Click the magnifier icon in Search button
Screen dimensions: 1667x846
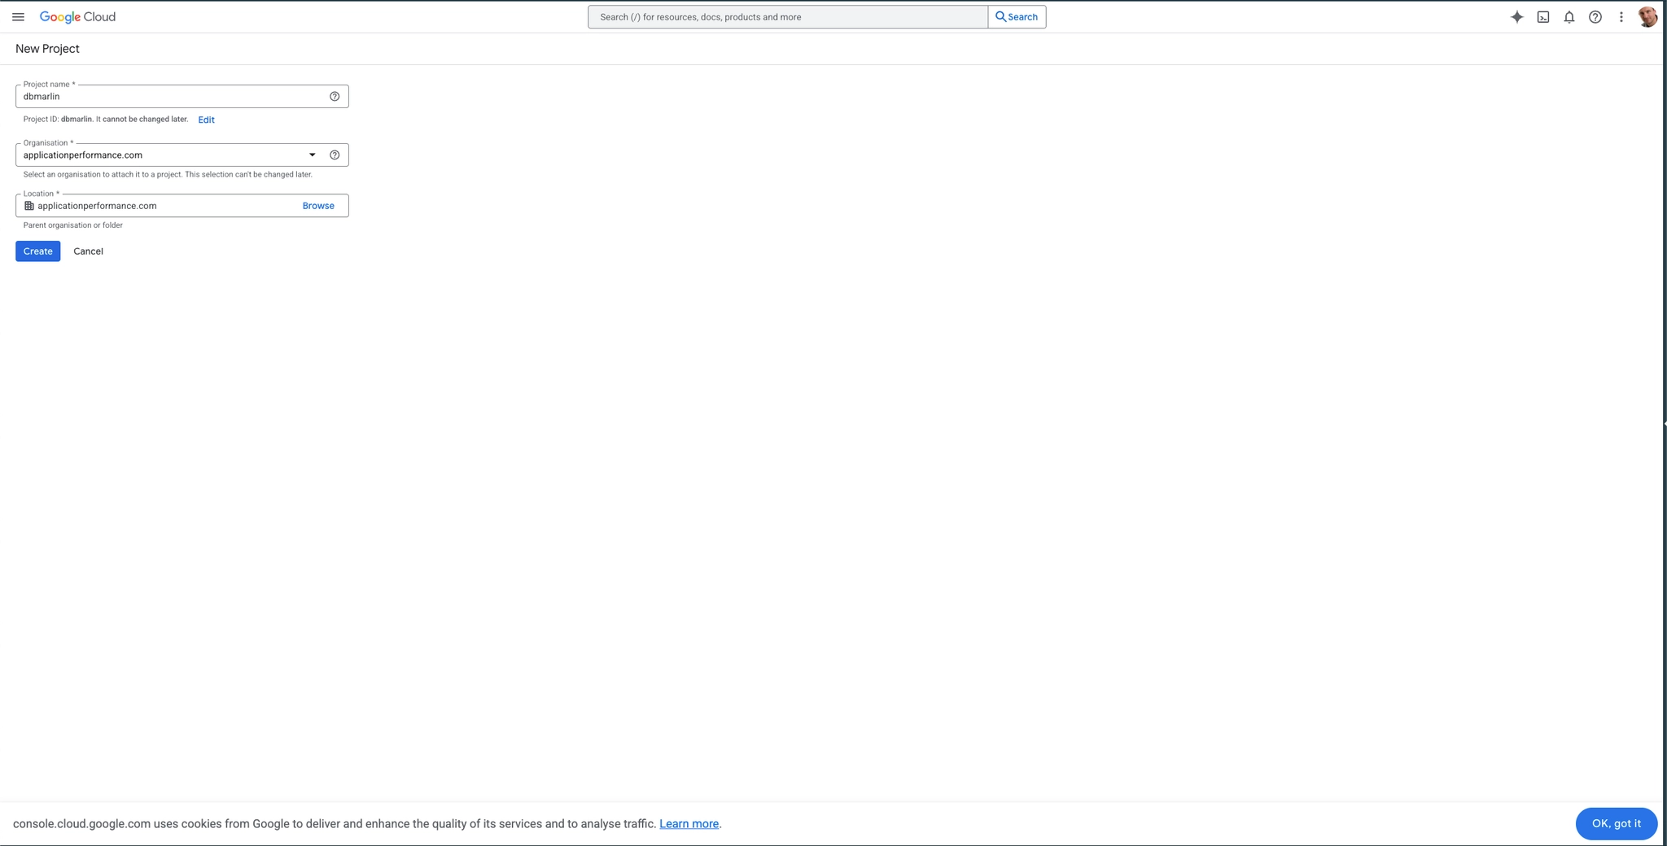[x=1000, y=16]
